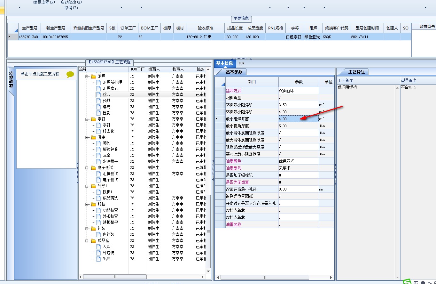
Task: Click the document icon beside 终固化
Action: (x=98, y=131)
